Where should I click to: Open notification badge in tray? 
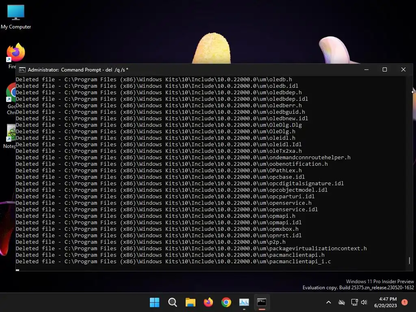point(405,302)
